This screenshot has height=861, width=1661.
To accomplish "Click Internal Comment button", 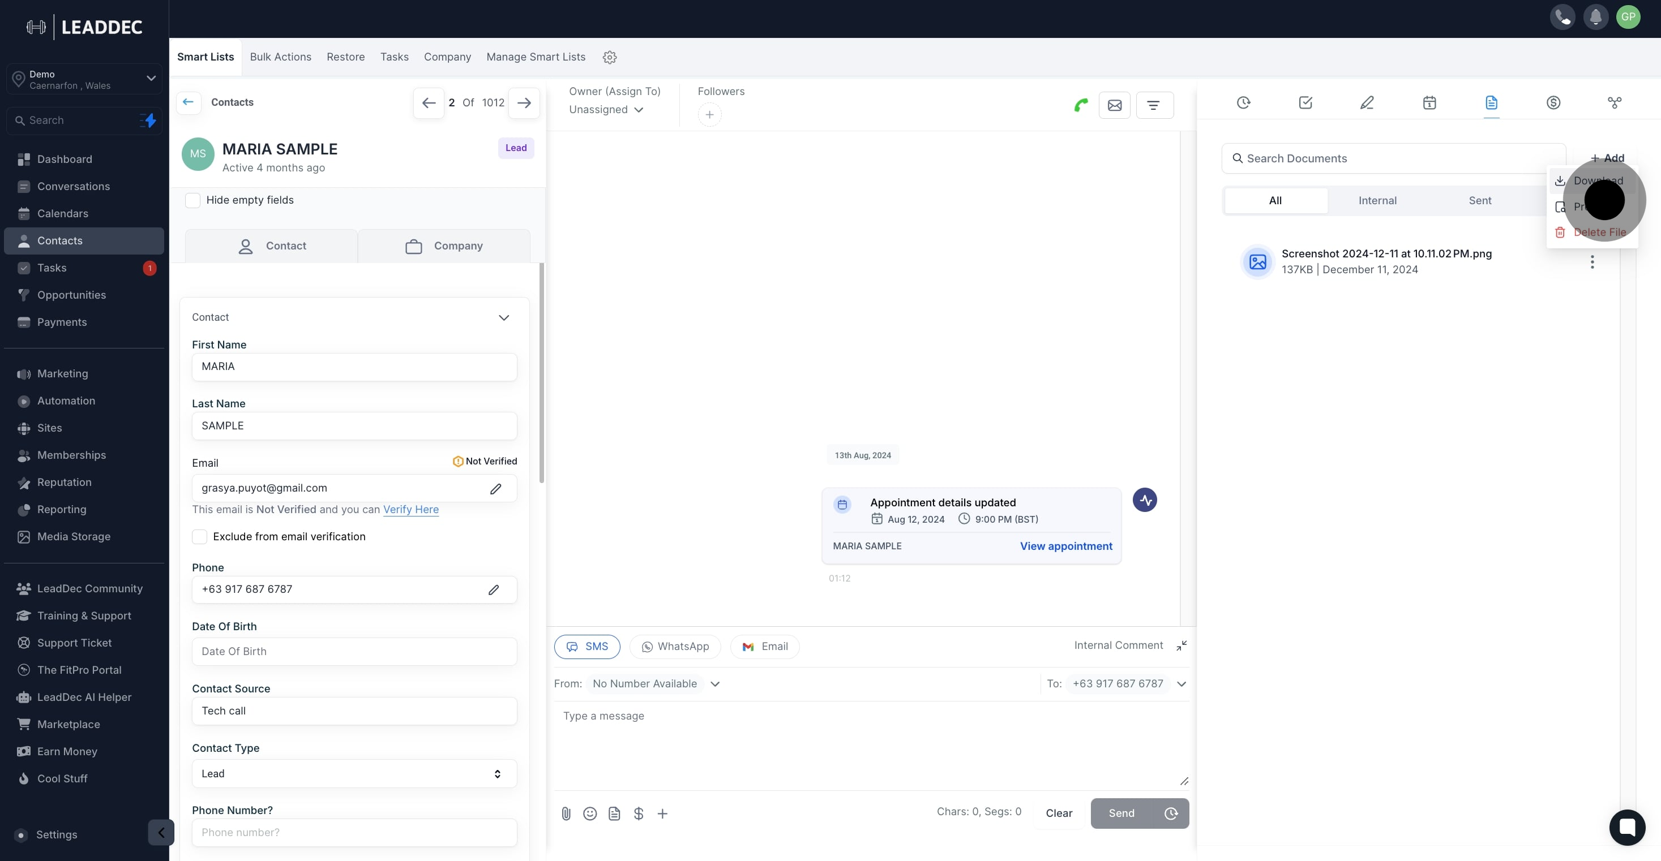I will 1118,645.
